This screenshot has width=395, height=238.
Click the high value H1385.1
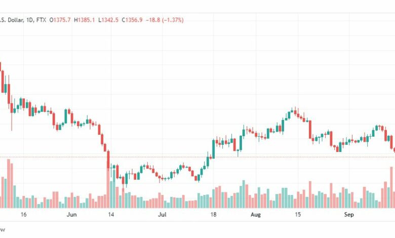pos(85,20)
